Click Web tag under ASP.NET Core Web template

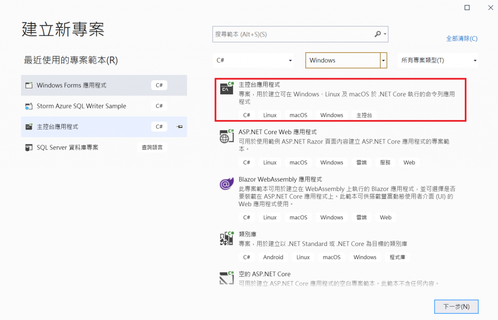click(409, 162)
